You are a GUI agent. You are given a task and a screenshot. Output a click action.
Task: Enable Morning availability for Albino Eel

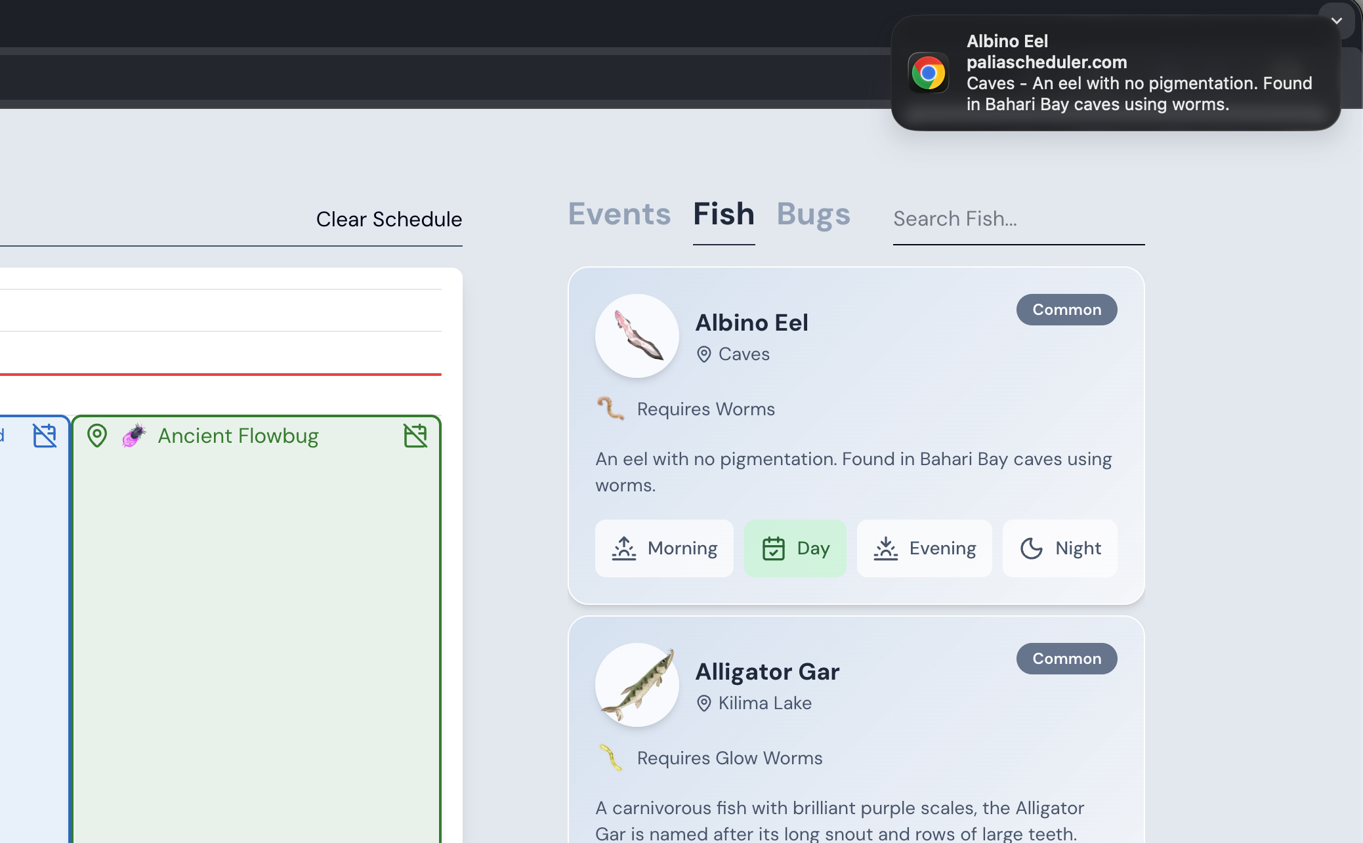tap(663, 548)
